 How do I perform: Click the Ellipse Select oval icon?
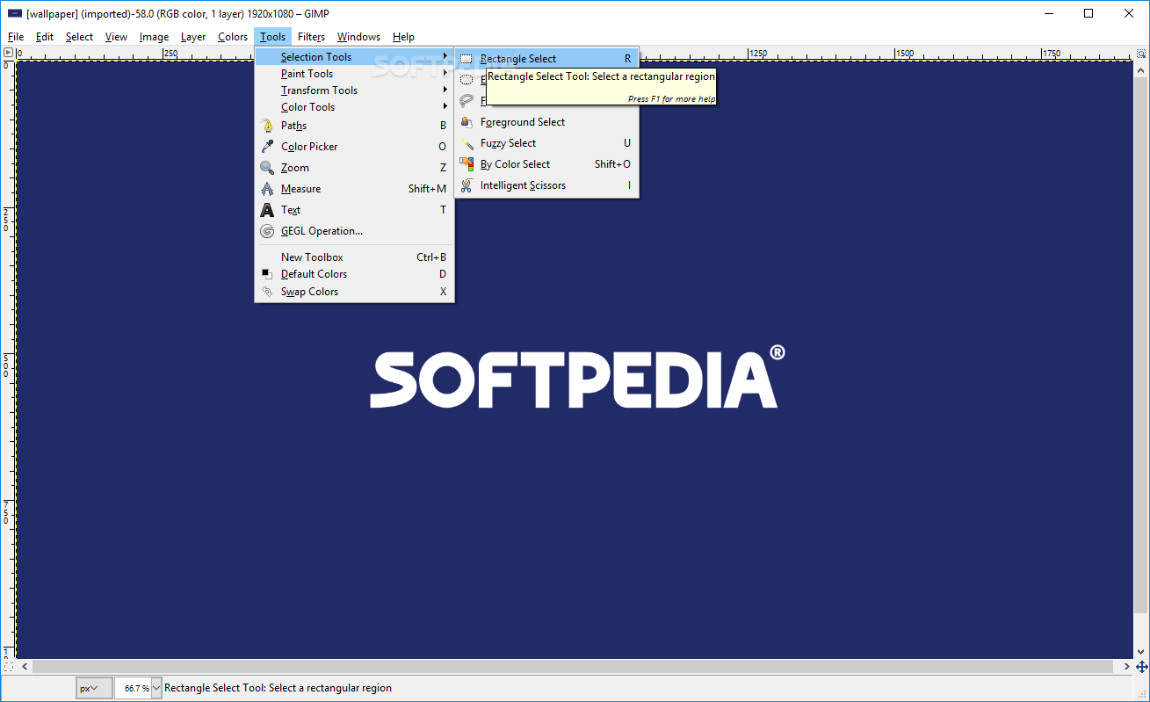pyautogui.click(x=467, y=80)
